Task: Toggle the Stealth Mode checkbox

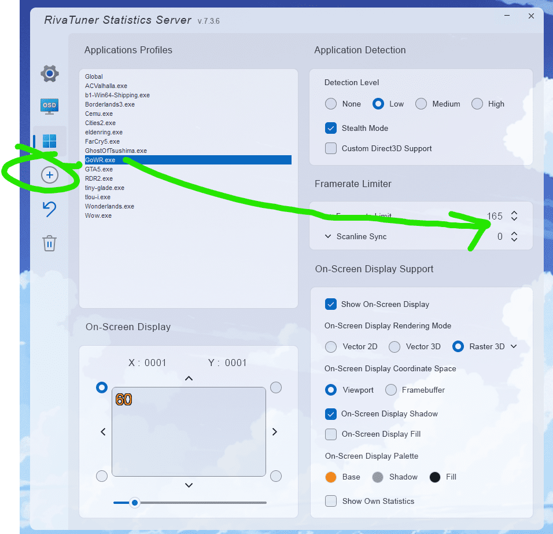Action: coord(330,128)
